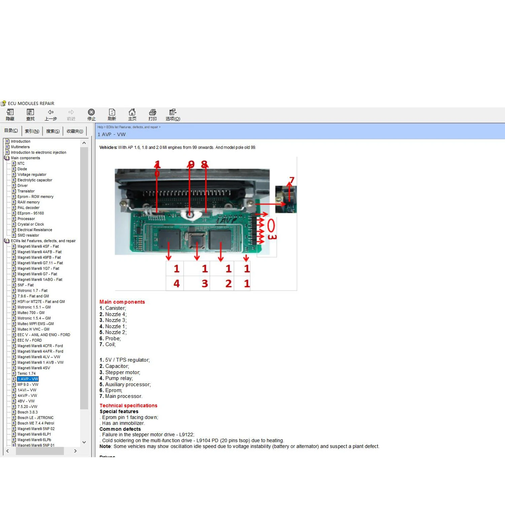Collapse the ECMs list Features book
Screen dimensions: 505x505
[6, 241]
